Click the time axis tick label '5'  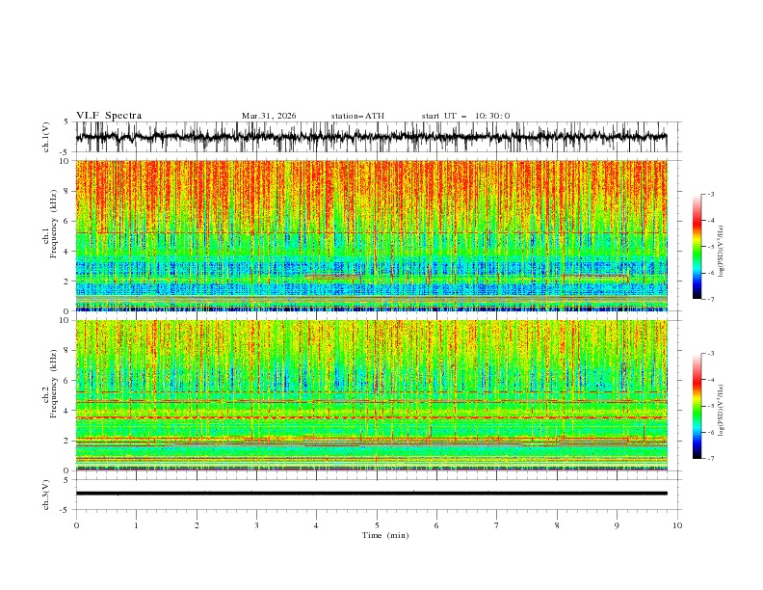click(x=377, y=525)
